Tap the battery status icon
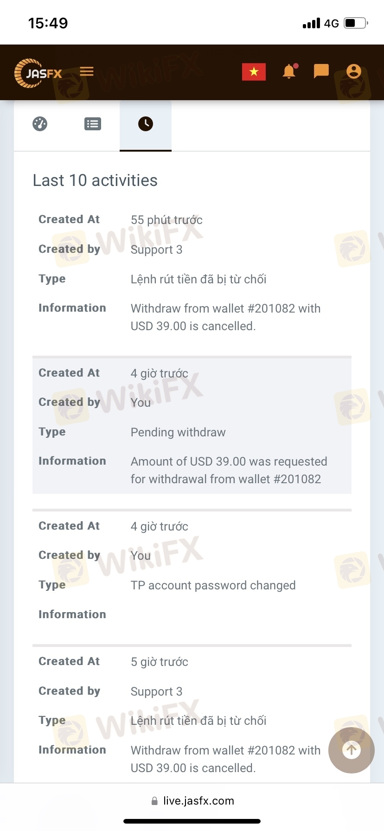The width and height of the screenshot is (384, 831). [356, 23]
